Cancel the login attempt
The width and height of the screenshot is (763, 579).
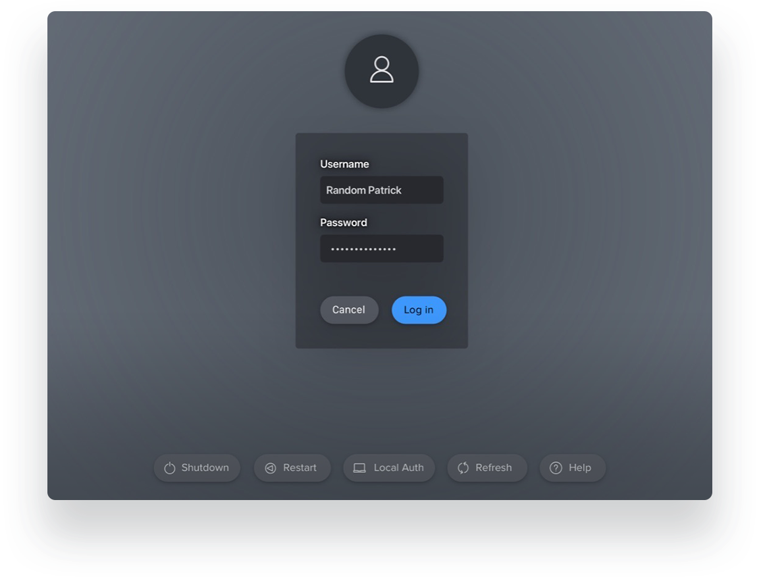click(x=349, y=310)
